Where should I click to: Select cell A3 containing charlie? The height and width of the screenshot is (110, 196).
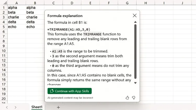pos(16,17)
